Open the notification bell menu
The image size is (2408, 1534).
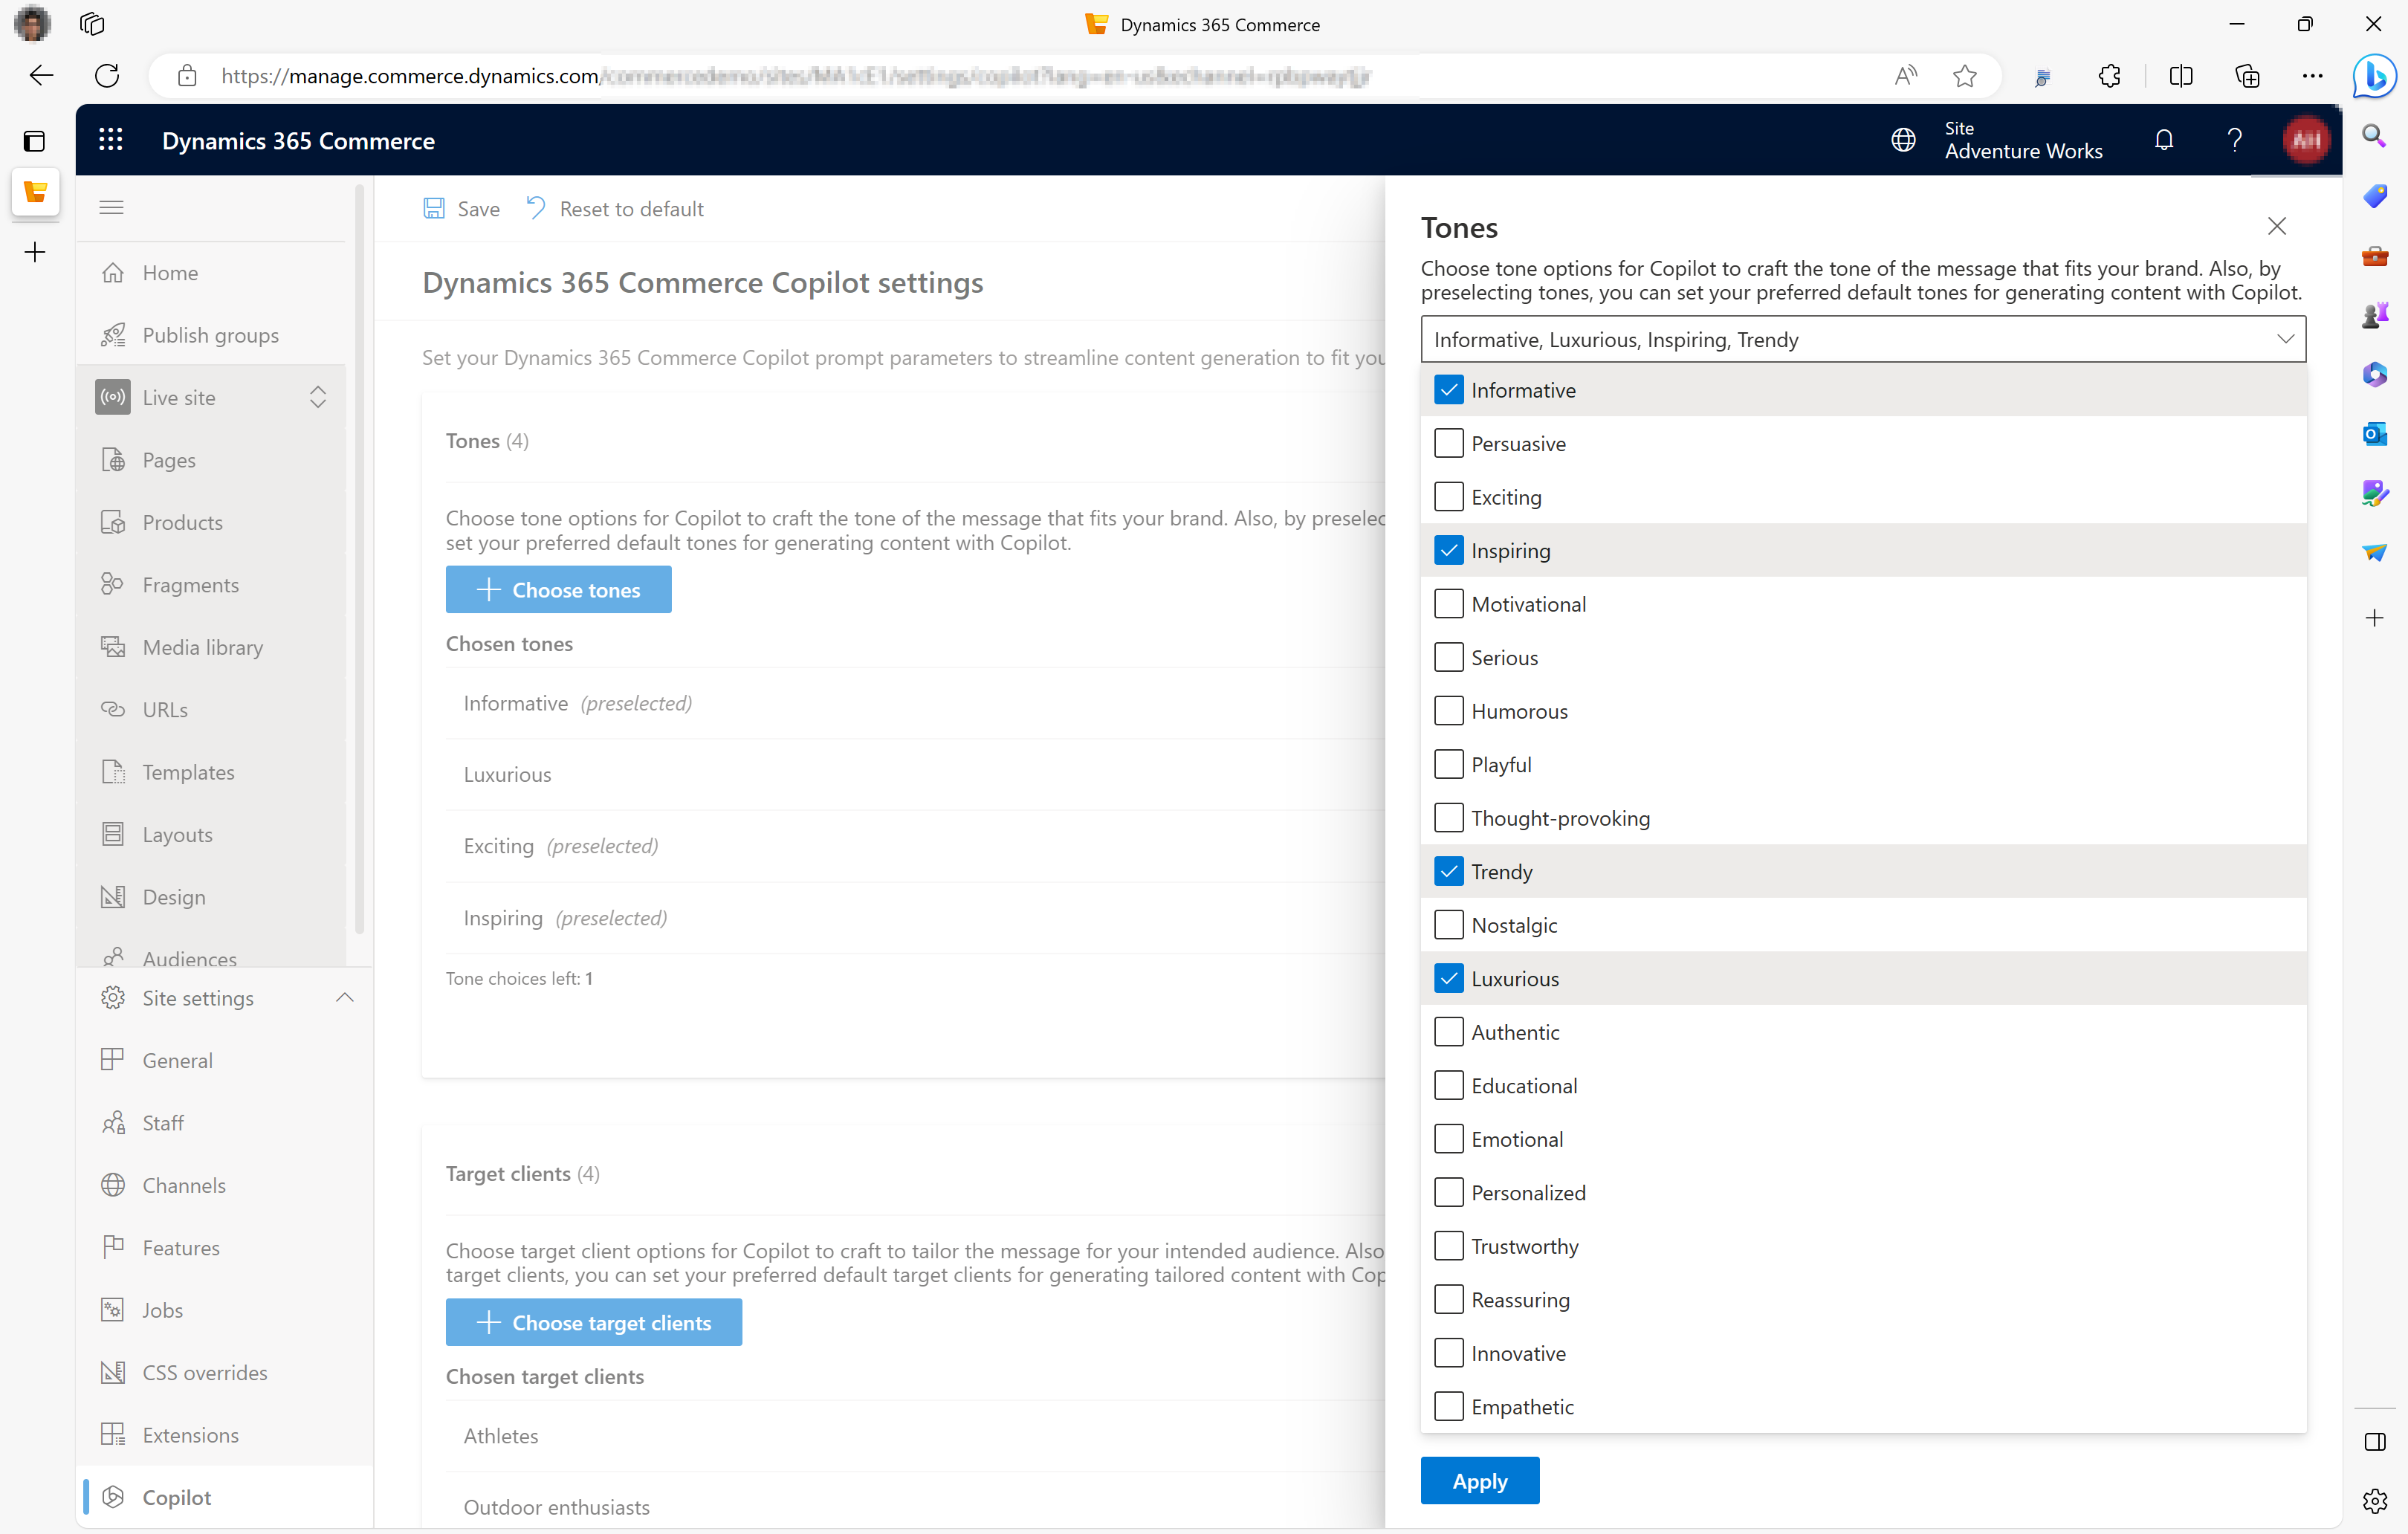pyautogui.click(x=2162, y=139)
